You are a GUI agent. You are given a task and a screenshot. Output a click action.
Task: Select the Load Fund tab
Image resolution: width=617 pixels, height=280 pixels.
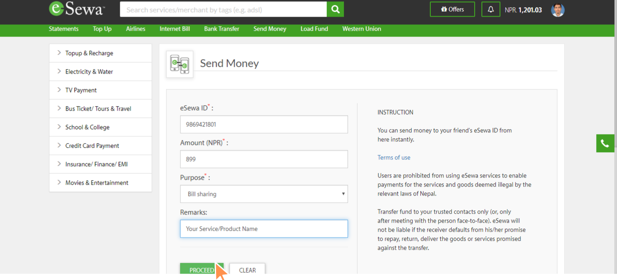coord(314,29)
